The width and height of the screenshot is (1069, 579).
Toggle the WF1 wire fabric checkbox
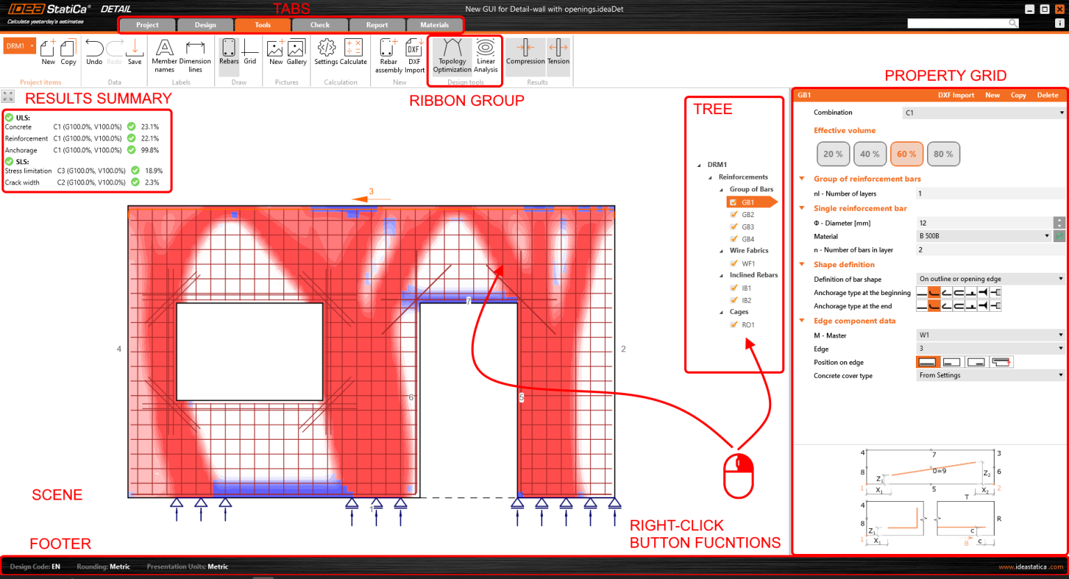736,263
